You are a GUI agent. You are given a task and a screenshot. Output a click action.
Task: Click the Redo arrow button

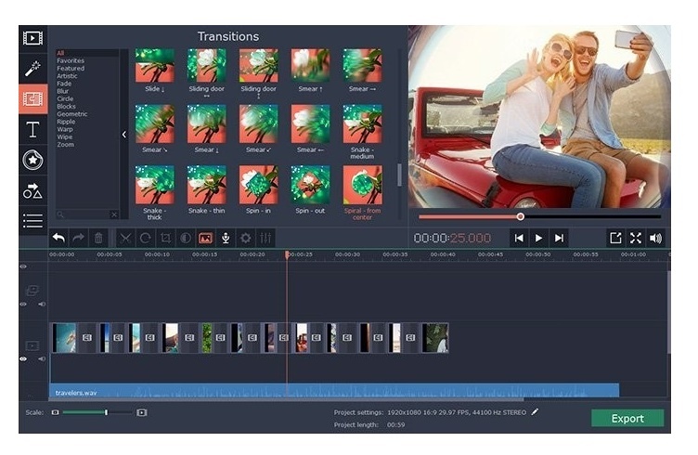(78, 239)
